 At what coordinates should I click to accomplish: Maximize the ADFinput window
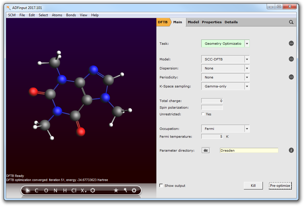click(x=279, y=7)
